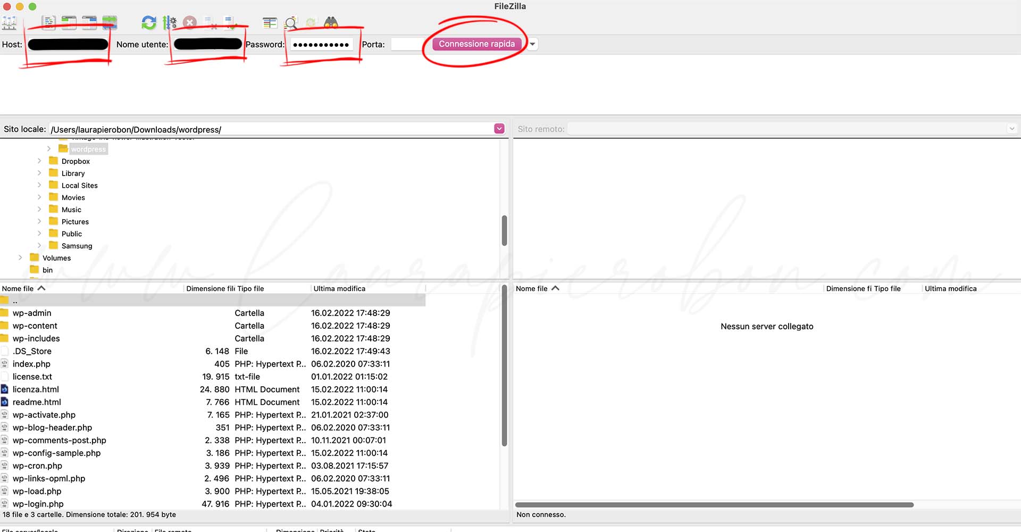Viewport: 1021px width, 532px height.
Task: Toggle synchronized browsing icon
Action: 311,23
